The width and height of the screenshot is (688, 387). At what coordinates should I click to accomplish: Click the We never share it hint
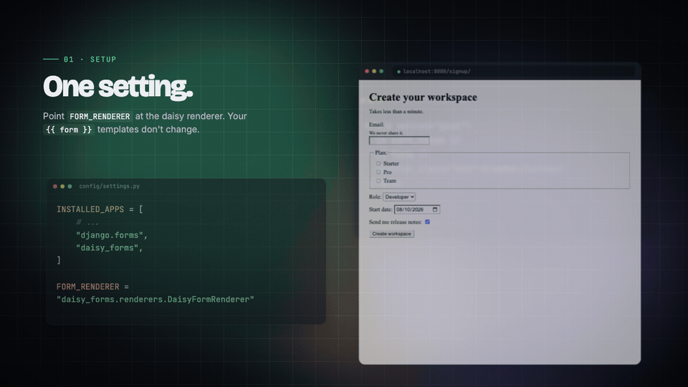(386, 133)
